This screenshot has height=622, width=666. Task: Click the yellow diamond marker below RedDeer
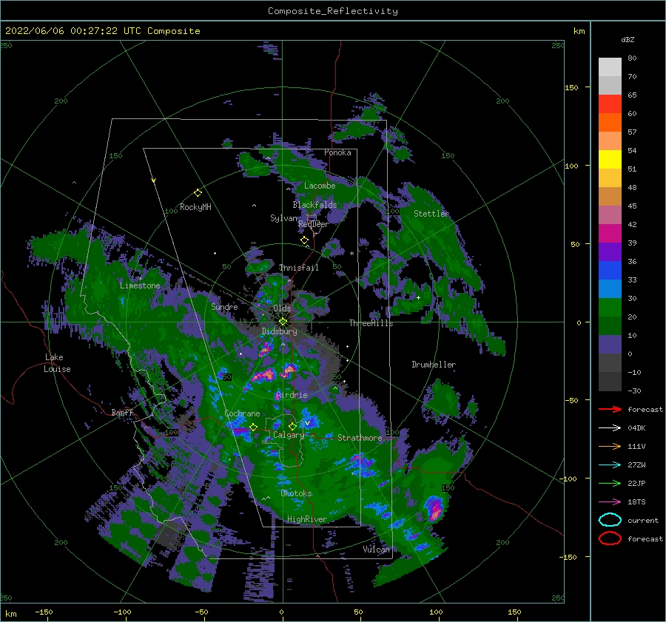pyautogui.click(x=304, y=240)
